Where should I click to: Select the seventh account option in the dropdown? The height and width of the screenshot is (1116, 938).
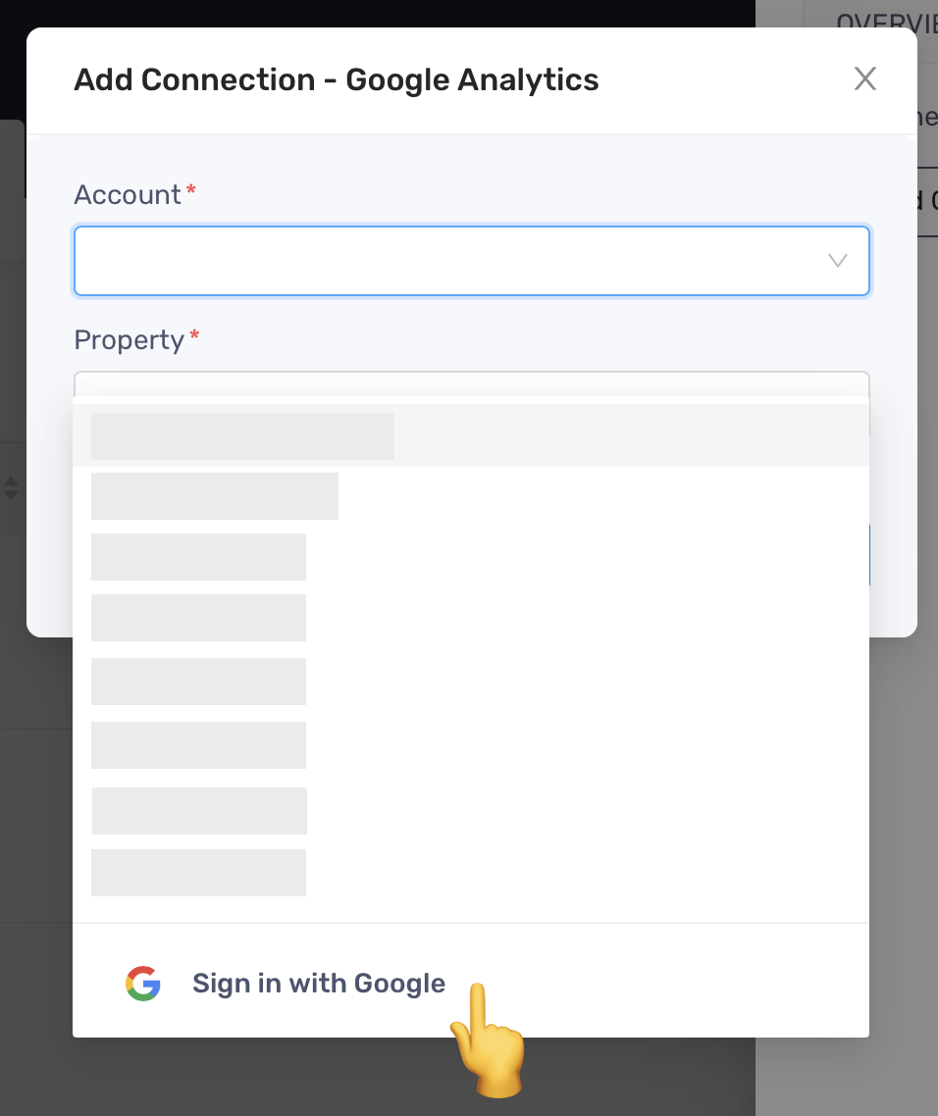tap(471, 811)
